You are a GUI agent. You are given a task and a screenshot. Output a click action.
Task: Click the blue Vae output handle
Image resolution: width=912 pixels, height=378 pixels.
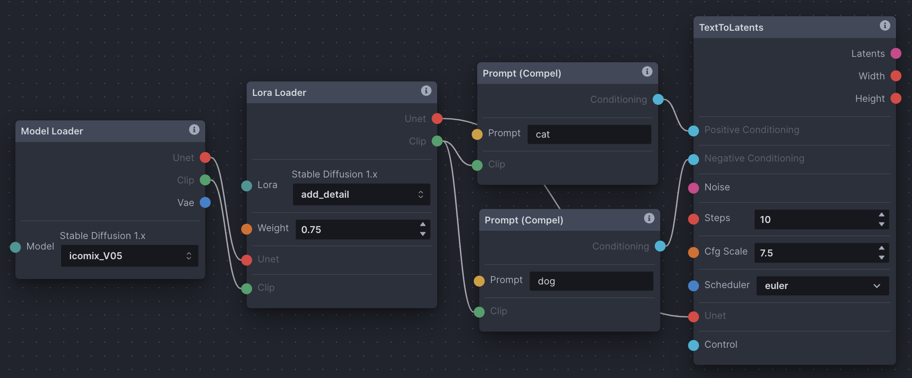tap(205, 202)
